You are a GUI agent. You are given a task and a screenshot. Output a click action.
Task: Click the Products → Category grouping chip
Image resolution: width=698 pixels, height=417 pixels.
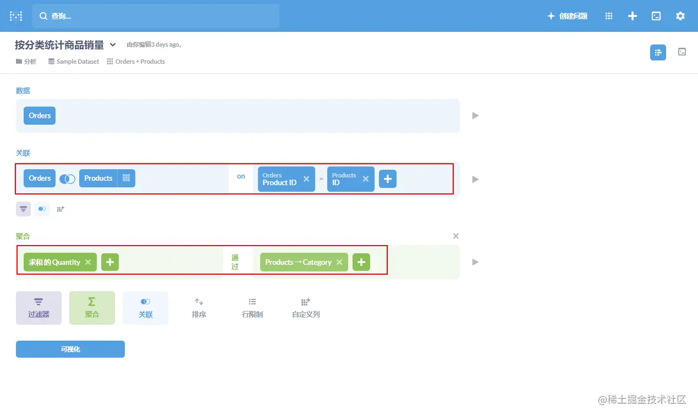[298, 262]
